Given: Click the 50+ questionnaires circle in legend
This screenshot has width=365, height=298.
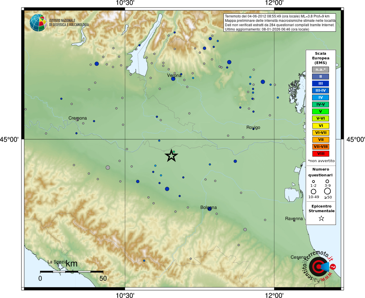Looking at the screenshot, I should pos(328,191).
